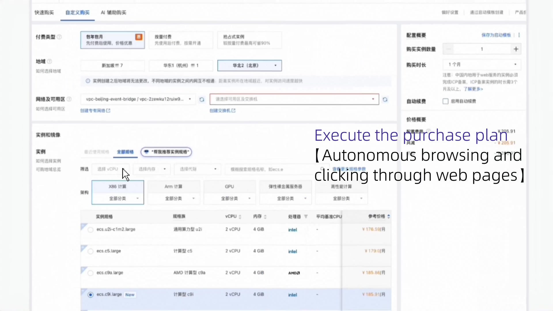Viewport: 553px width, 311px height.
Task: Enable the 启用自动续费 checkbox
Action: click(445, 101)
